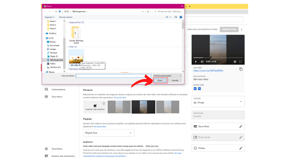
Task: Click Téléchargements in the address breadcrumb
Action: click(79, 12)
